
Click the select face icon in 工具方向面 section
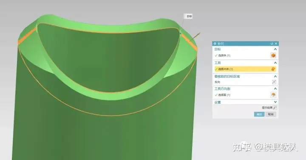pyautogui.click(x=273, y=95)
